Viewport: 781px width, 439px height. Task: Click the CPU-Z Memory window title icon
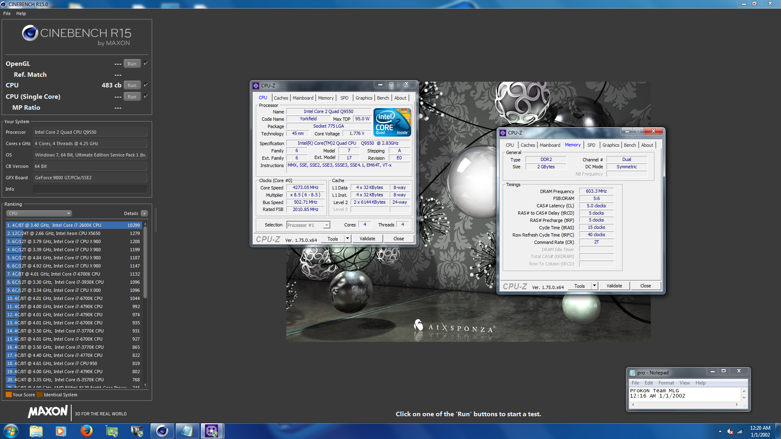click(503, 133)
